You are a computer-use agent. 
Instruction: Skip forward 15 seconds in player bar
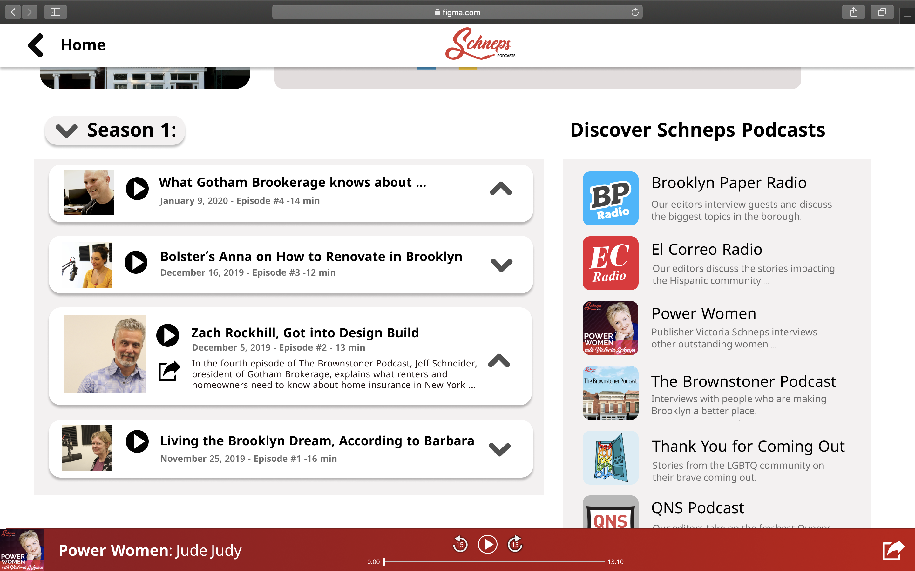point(515,544)
